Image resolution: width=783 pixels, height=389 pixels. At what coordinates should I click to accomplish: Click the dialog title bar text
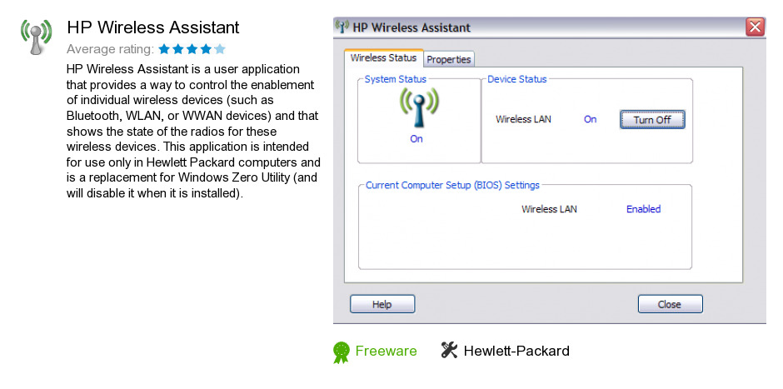pyautogui.click(x=411, y=27)
